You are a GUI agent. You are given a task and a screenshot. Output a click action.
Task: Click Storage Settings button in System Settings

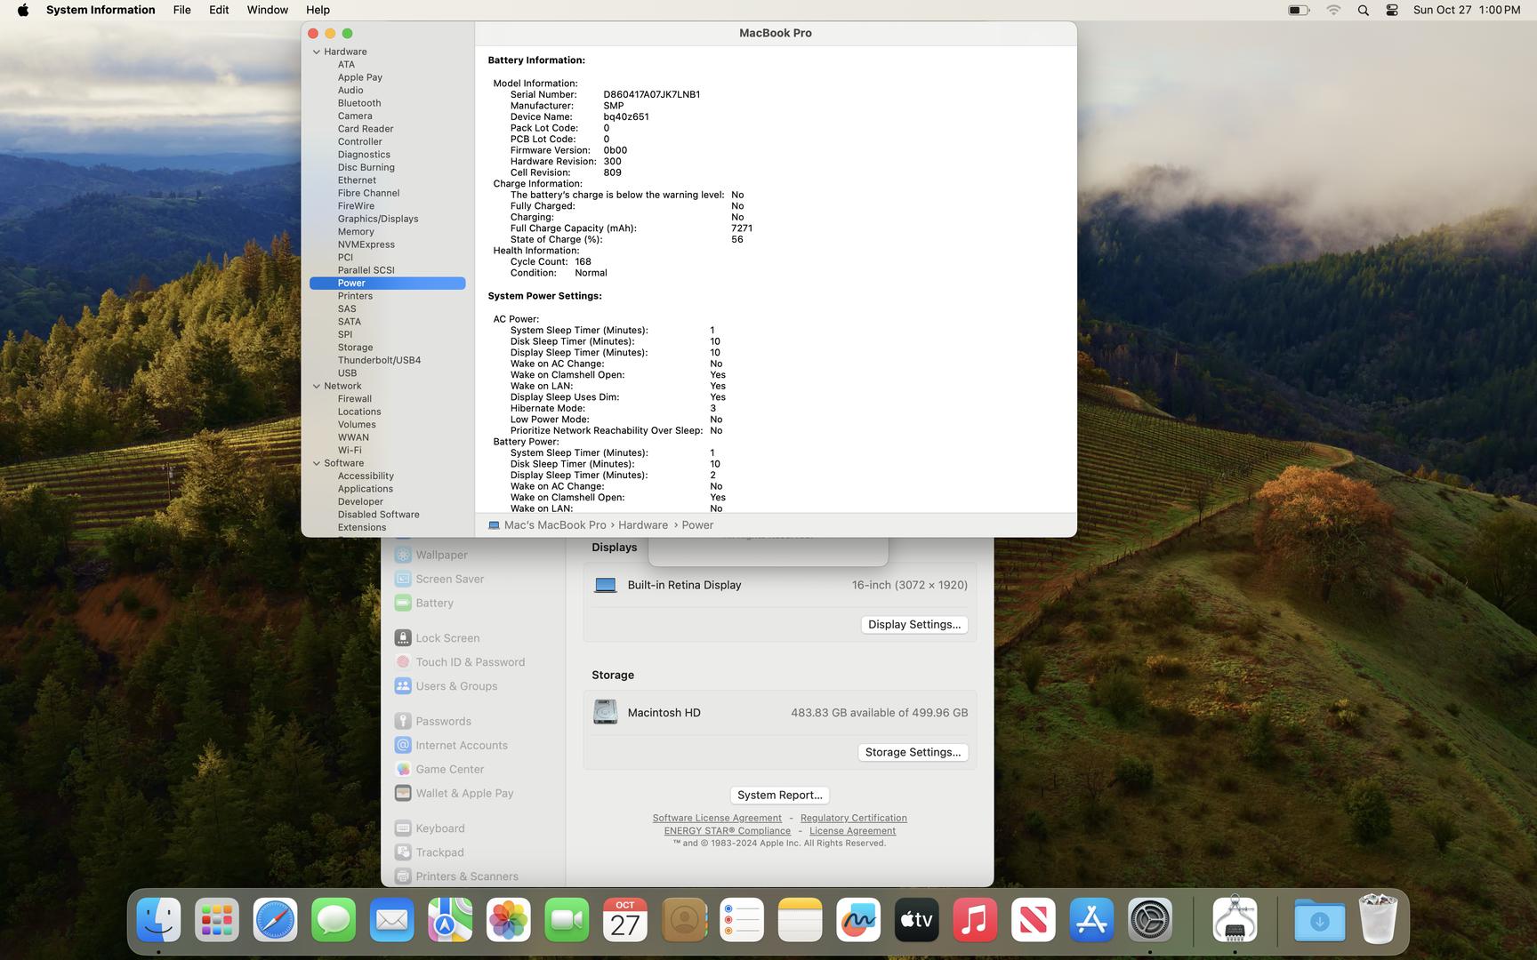(x=913, y=753)
